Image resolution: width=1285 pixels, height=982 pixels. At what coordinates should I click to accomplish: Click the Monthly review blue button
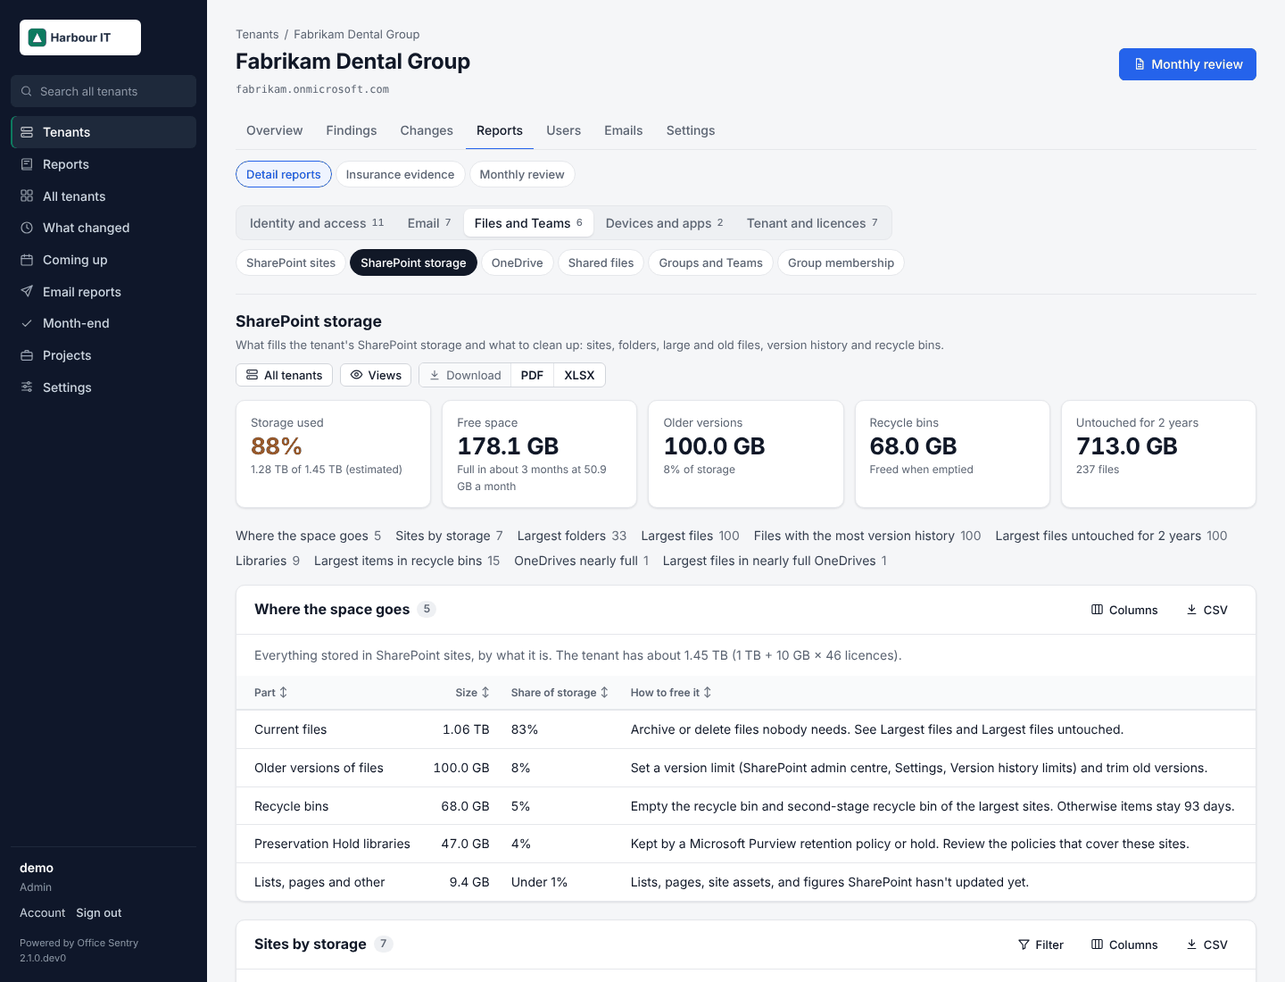[1187, 64]
